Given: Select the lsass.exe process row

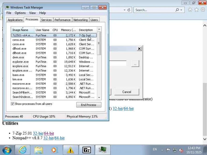Looking at the screenshot, I should pyautogui.click(x=54, y=75).
